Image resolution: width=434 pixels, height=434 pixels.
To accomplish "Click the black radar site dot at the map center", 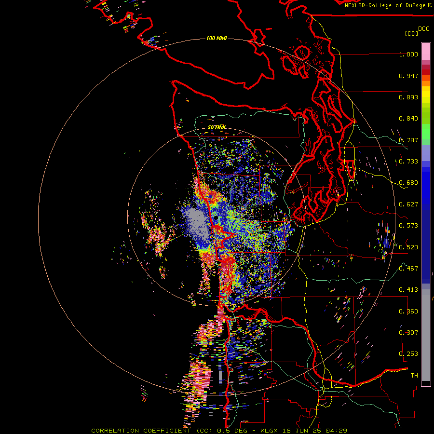I will coord(216,218).
